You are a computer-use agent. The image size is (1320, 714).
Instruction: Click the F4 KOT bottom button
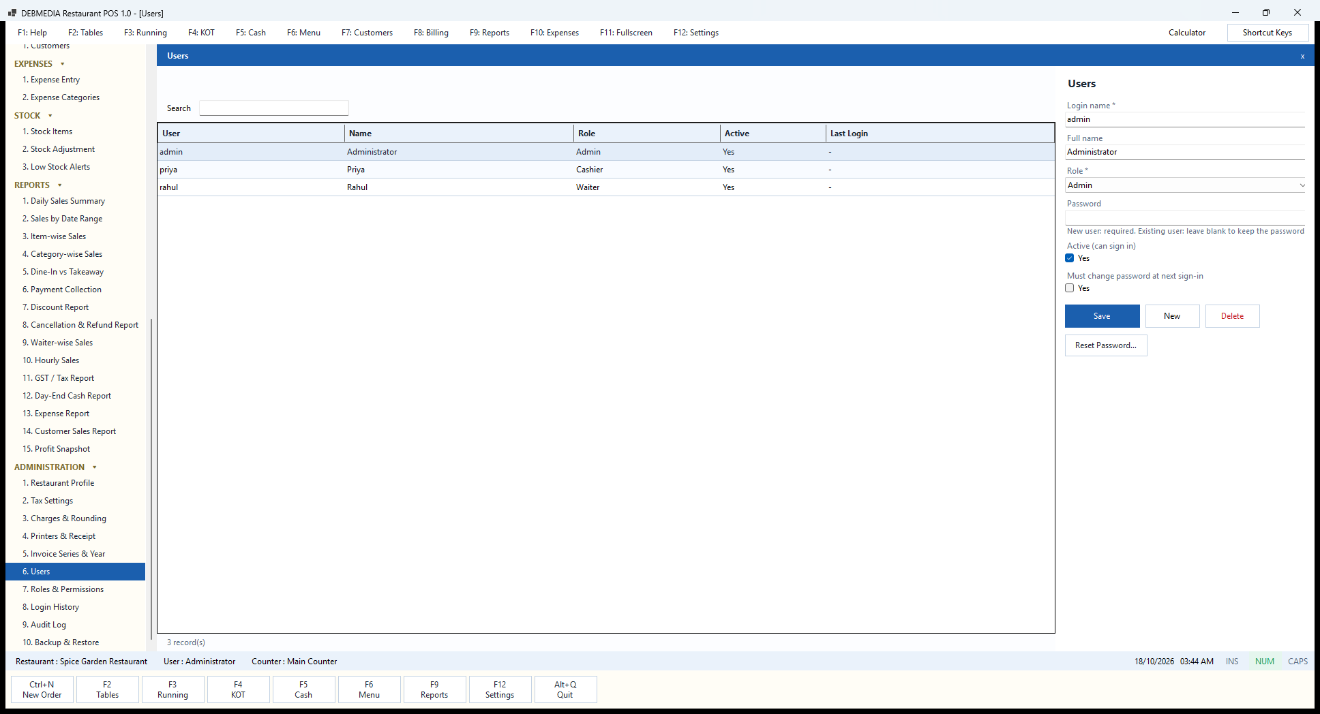click(x=238, y=689)
